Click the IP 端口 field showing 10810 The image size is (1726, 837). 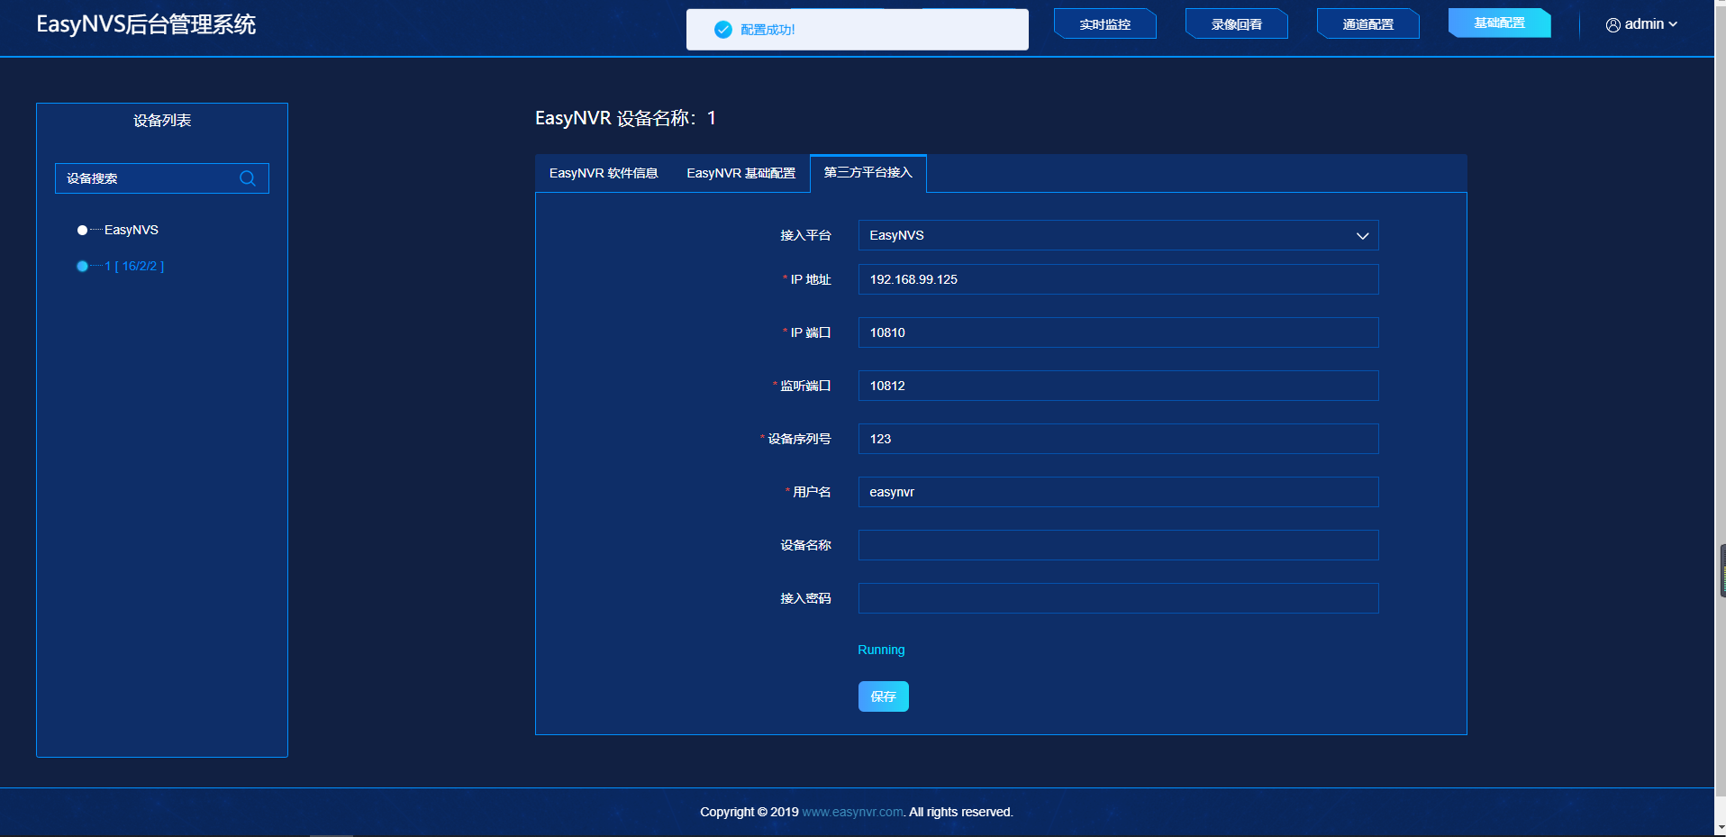(1118, 332)
